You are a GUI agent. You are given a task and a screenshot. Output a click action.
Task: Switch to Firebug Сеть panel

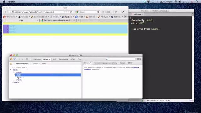tap(79, 59)
